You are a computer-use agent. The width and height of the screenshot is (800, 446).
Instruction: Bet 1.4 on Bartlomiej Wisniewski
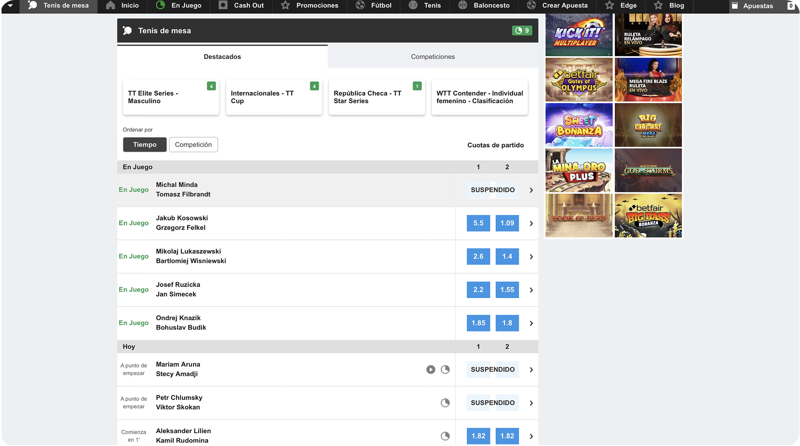coord(507,257)
